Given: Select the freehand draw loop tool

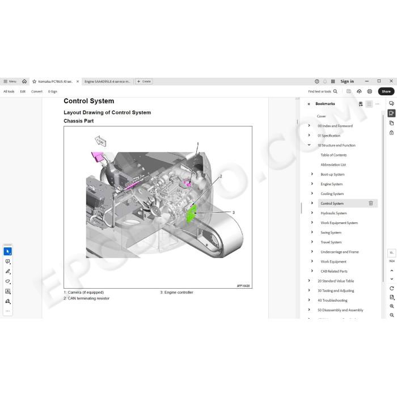Looking at the screenshot, I should coord(7,281).
